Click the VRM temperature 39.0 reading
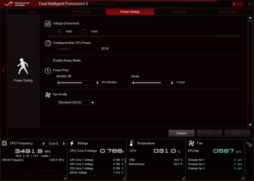The image size is (254, 181). click(x=178, y=160)
